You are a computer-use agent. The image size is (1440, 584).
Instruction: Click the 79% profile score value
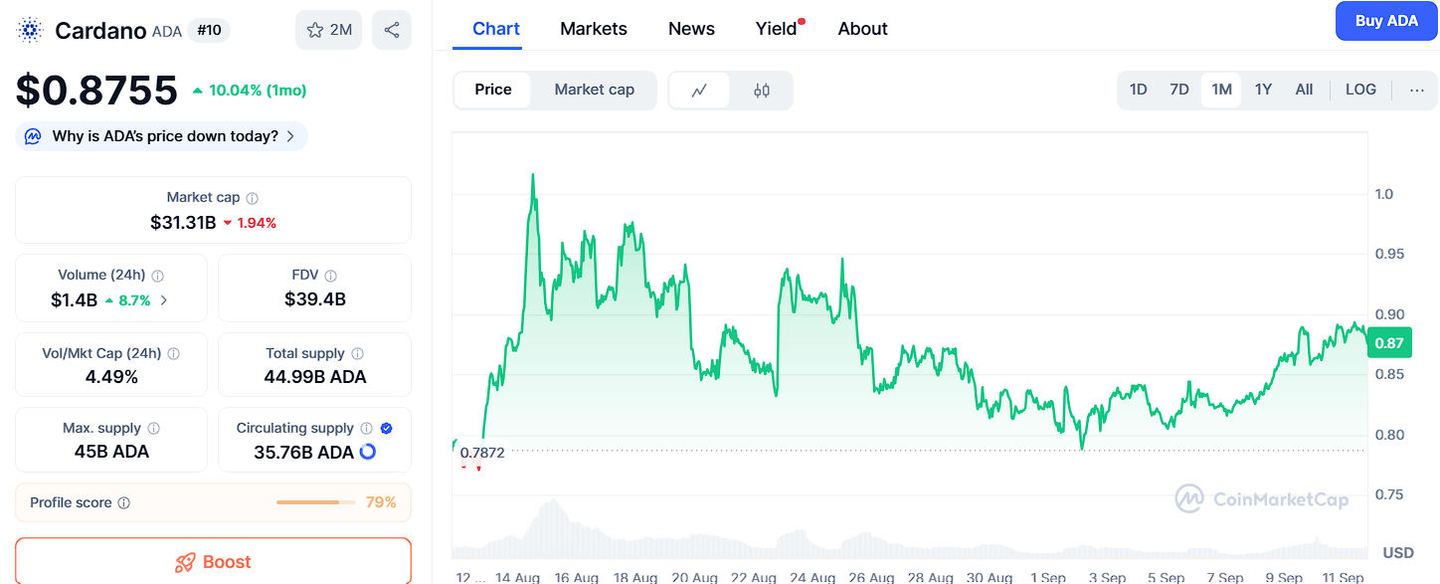(381, 502)
